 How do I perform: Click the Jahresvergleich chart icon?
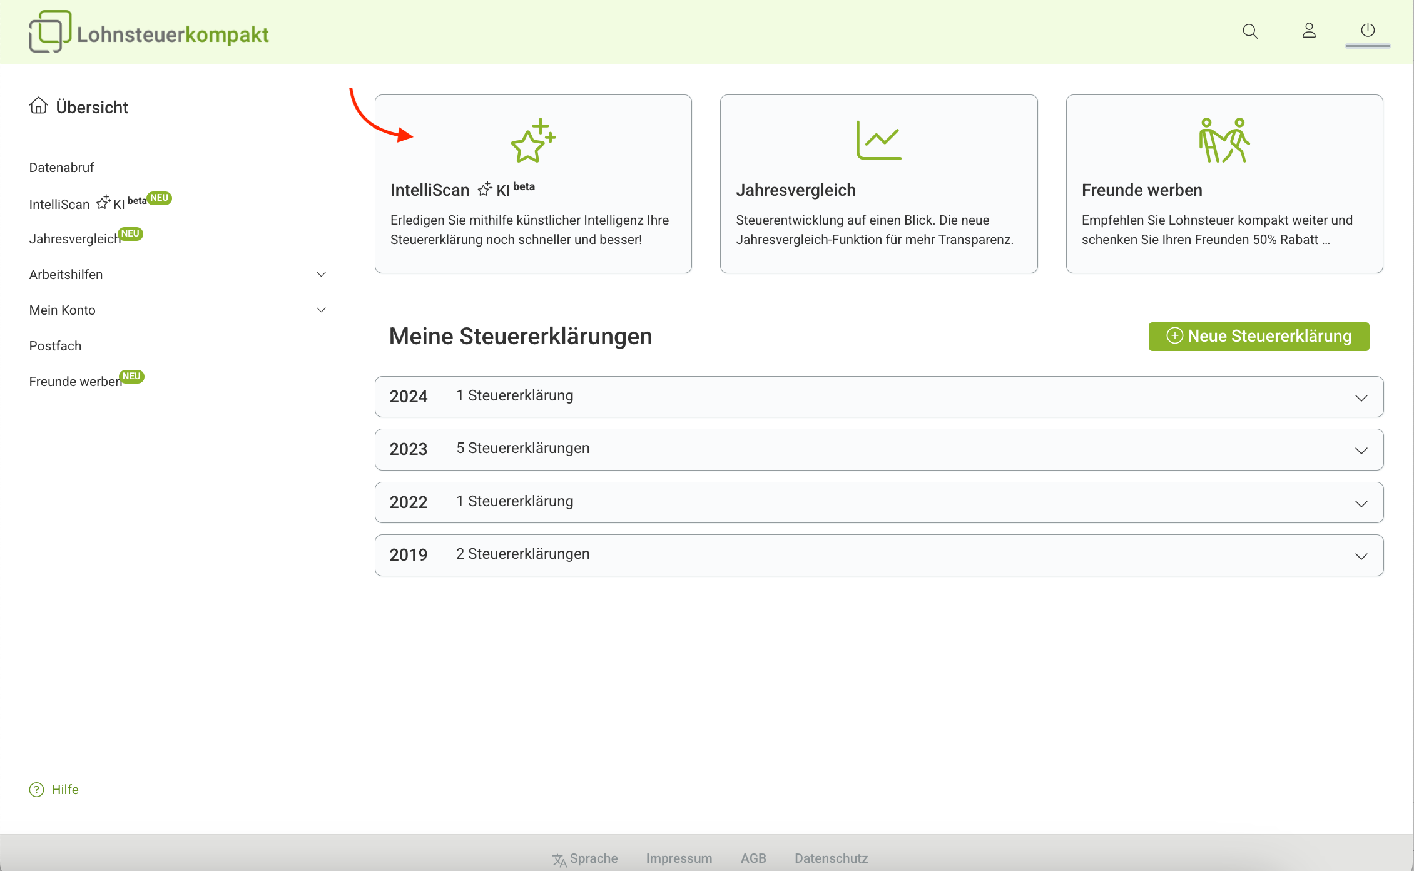click(x=878, y=140)
